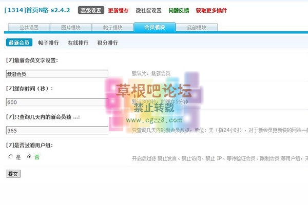
Task: Select the 否 radio button
Action: (x=29, y=157)
